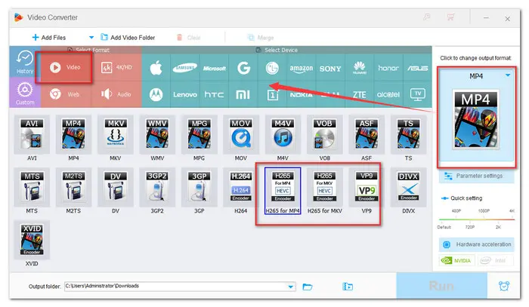
Task: Pick the M2TS format icon
Action: point(73,187)
